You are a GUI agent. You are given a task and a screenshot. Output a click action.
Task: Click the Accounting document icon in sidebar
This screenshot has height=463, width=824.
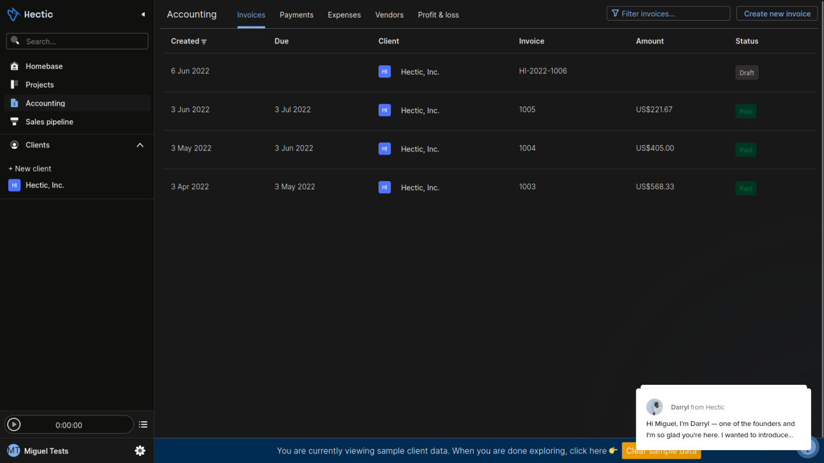(x=14, y=103)
